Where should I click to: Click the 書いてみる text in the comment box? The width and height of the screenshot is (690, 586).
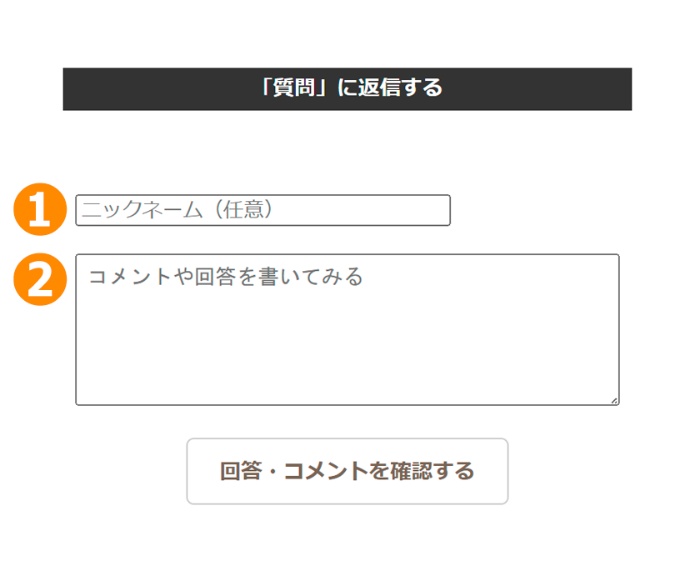pyautogui.click(x=310, y=277)
